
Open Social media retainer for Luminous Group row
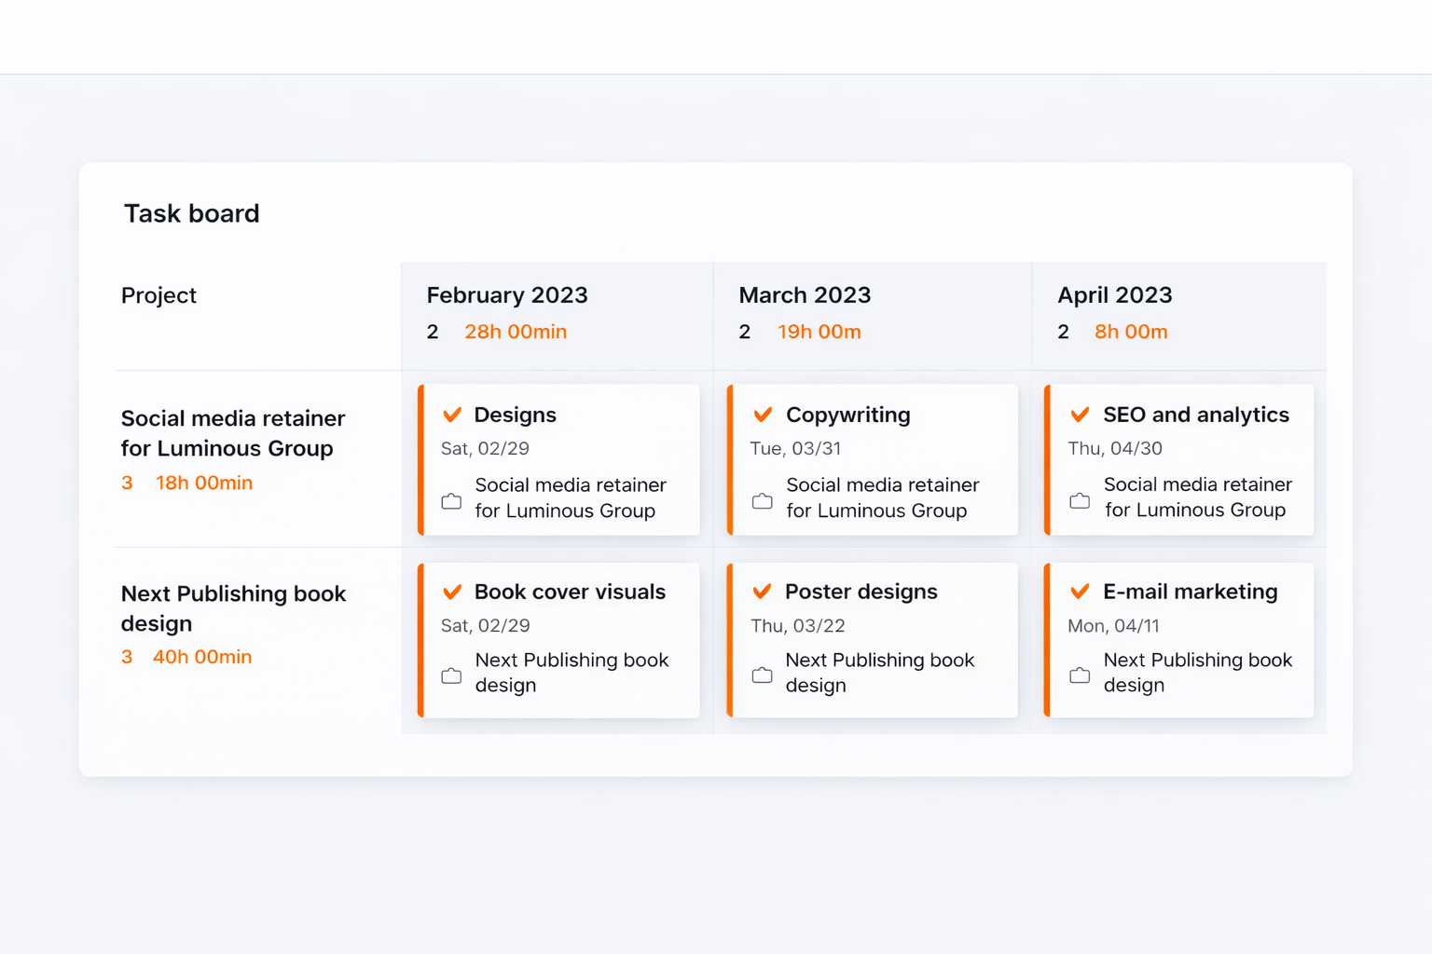pos(233,433)
